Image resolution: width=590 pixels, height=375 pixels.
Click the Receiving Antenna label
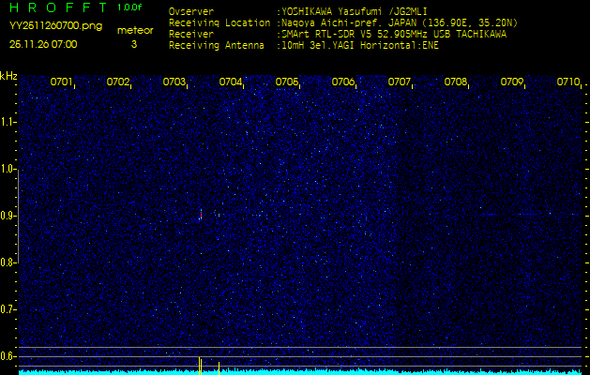(217, 46)
